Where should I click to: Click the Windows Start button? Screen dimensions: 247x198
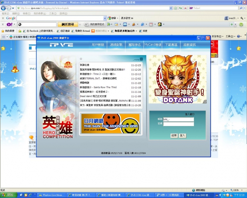click(x=9, y=195)
